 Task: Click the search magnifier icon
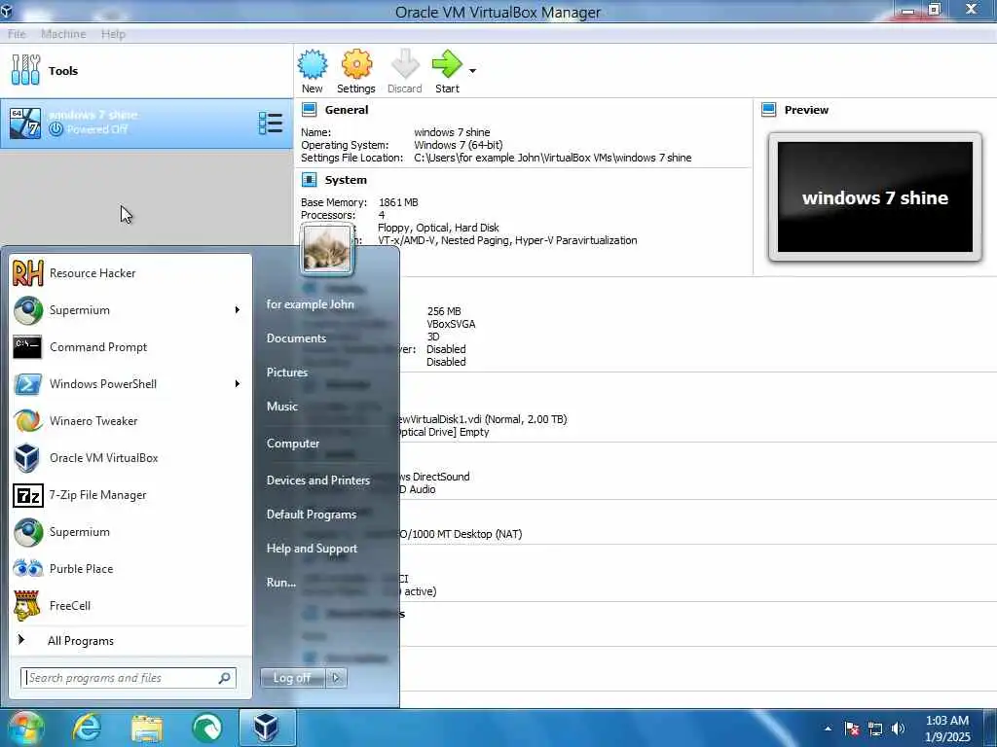coord(225,678)
